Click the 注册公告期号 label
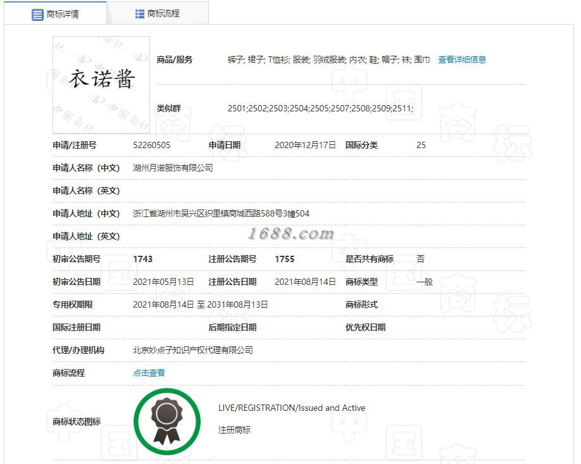 click(x=233, y=259)
